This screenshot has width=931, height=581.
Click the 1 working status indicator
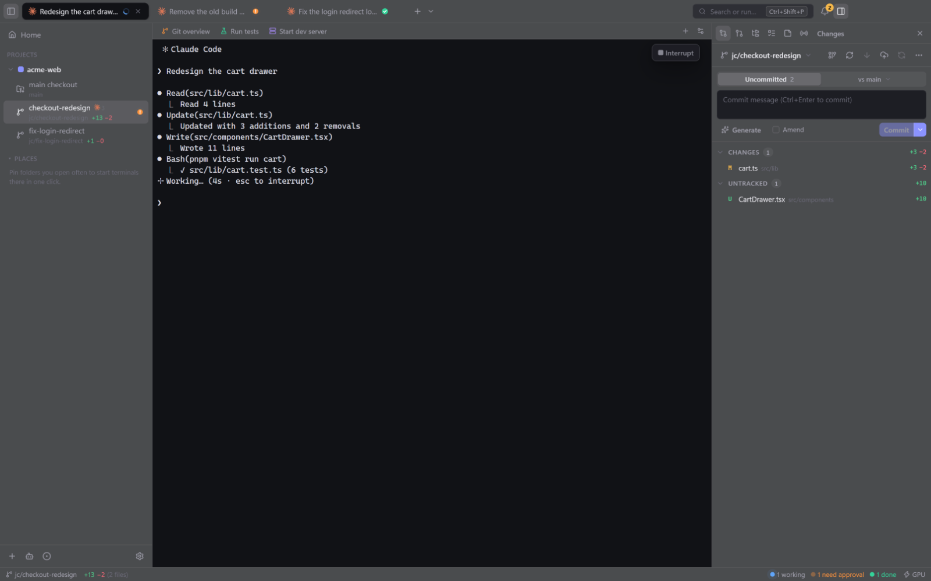(x=787, y=575)
